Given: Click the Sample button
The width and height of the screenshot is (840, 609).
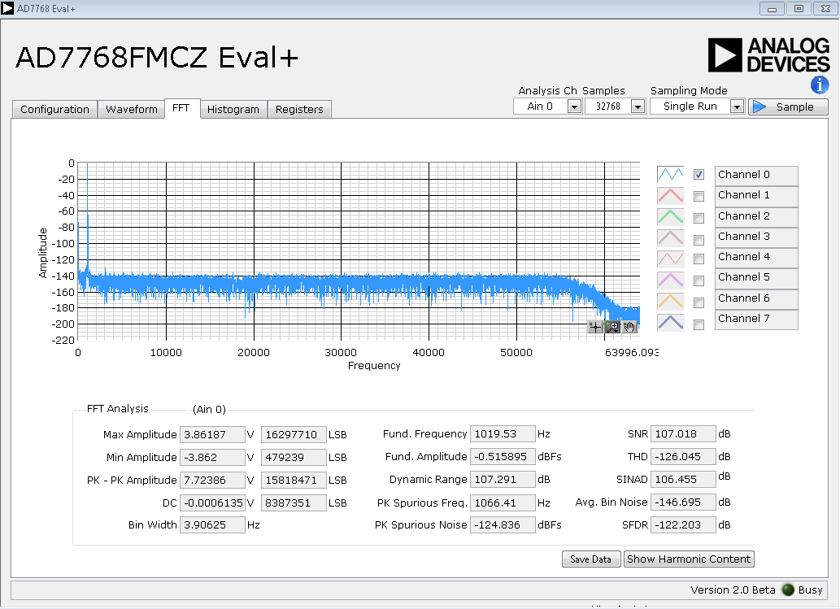Looking at the screenshot, I should coord(788,107).
